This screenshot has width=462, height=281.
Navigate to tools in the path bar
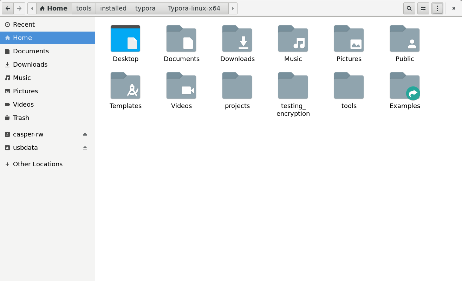click(83, 8)
